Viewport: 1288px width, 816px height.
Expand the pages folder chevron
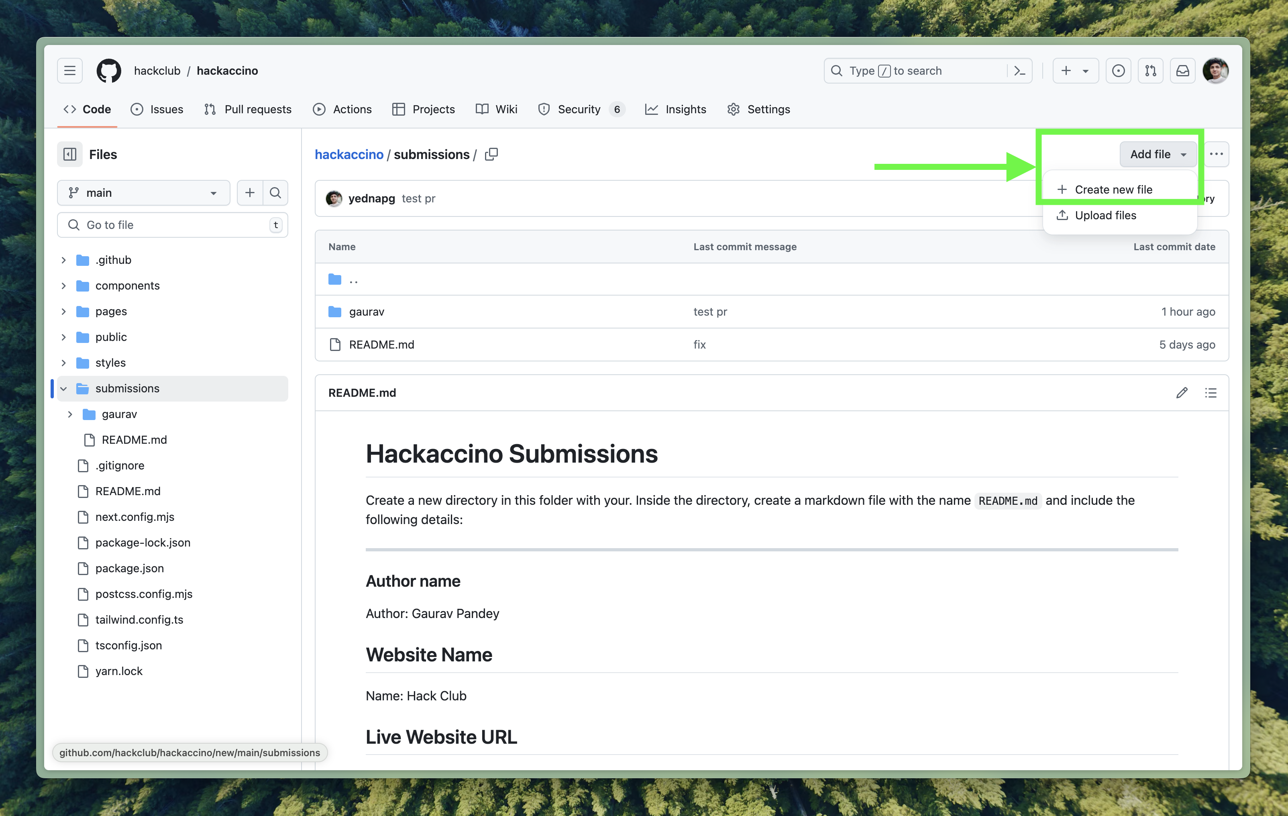coord(64,311)
